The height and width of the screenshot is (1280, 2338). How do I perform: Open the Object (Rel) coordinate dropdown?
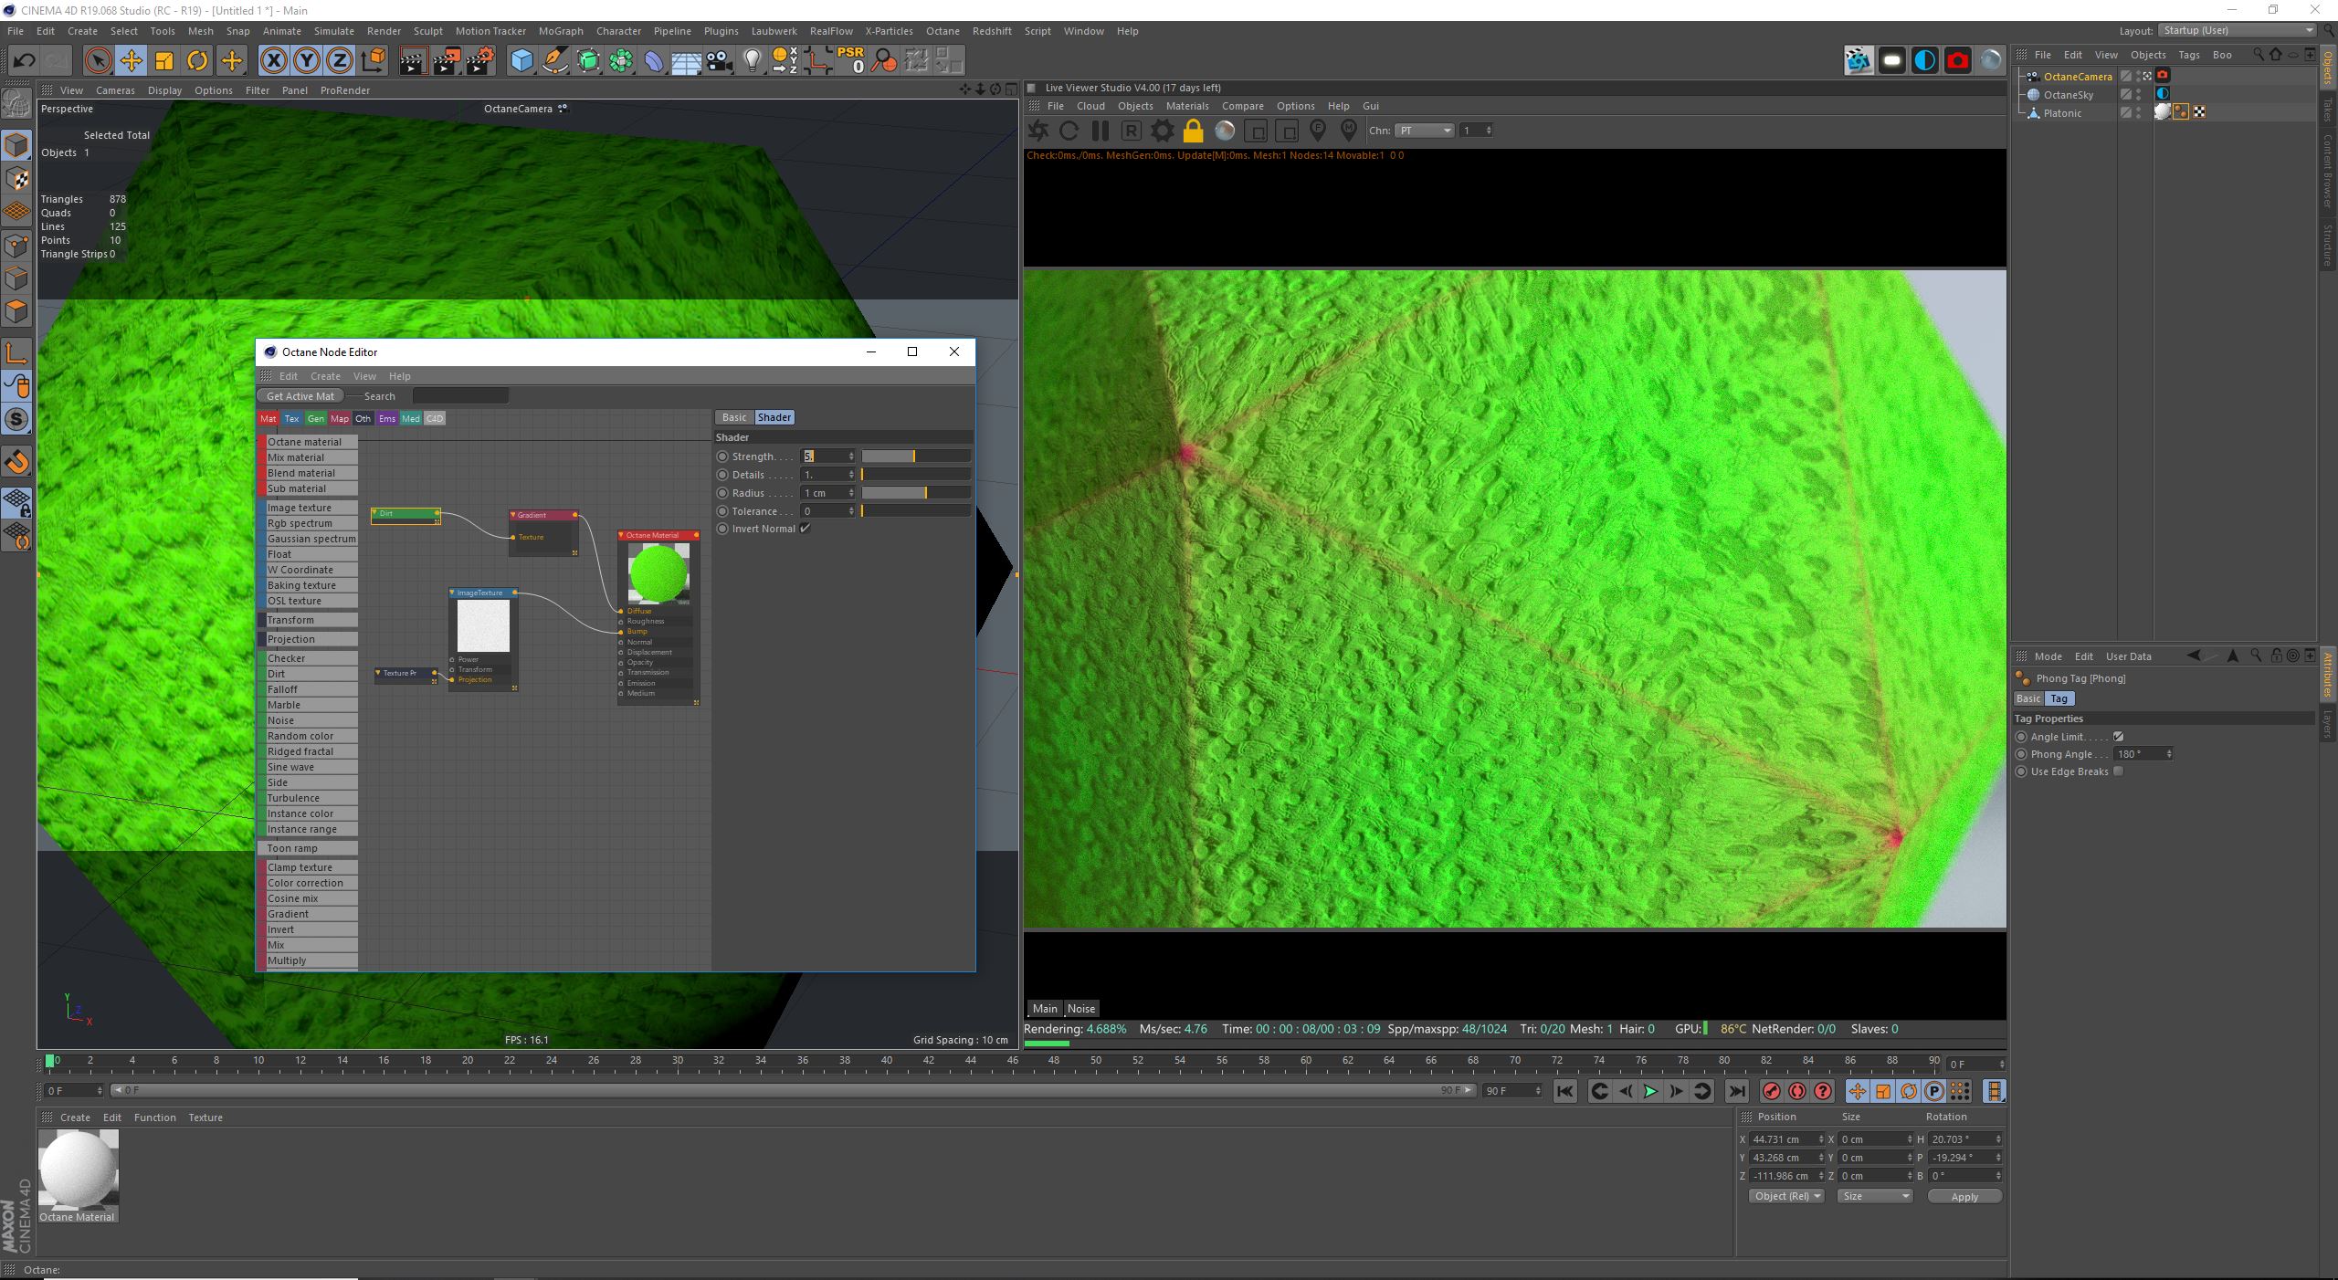[1785, 1196]
